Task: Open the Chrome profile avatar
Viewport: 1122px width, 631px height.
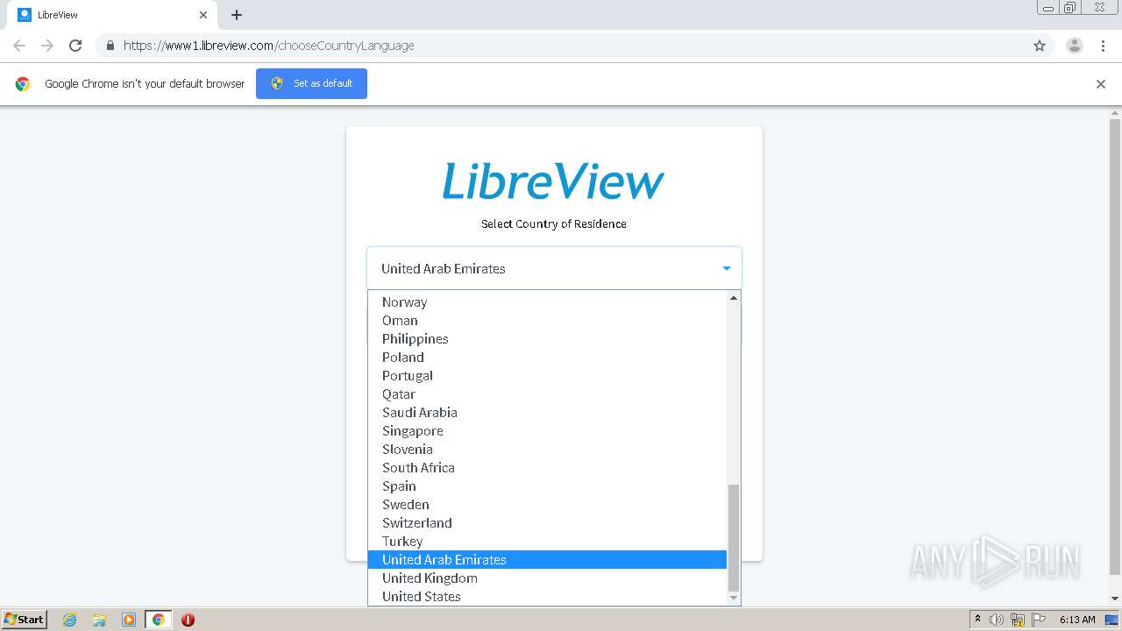Action: point(1075,46)
